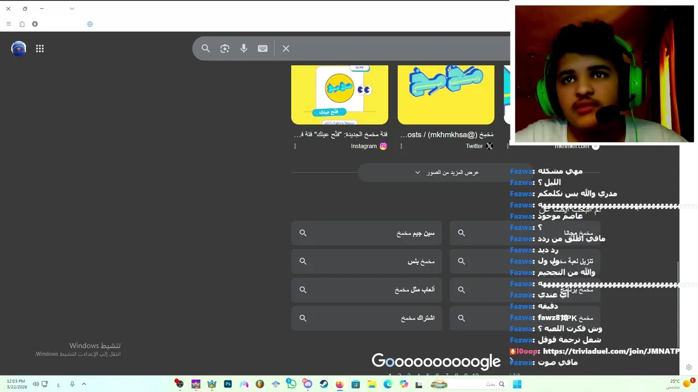698x392 pixels.
Task: Open three-dot menu of the Twitter result
Action: click(x=401, y=146)
